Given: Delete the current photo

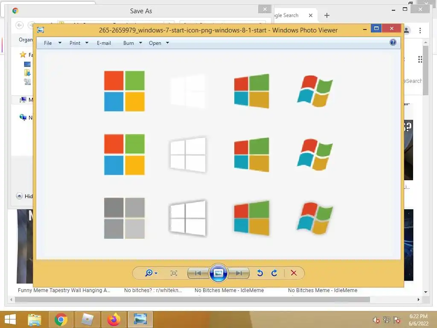Looking at the screenshot, I should (x=294, y=273).
